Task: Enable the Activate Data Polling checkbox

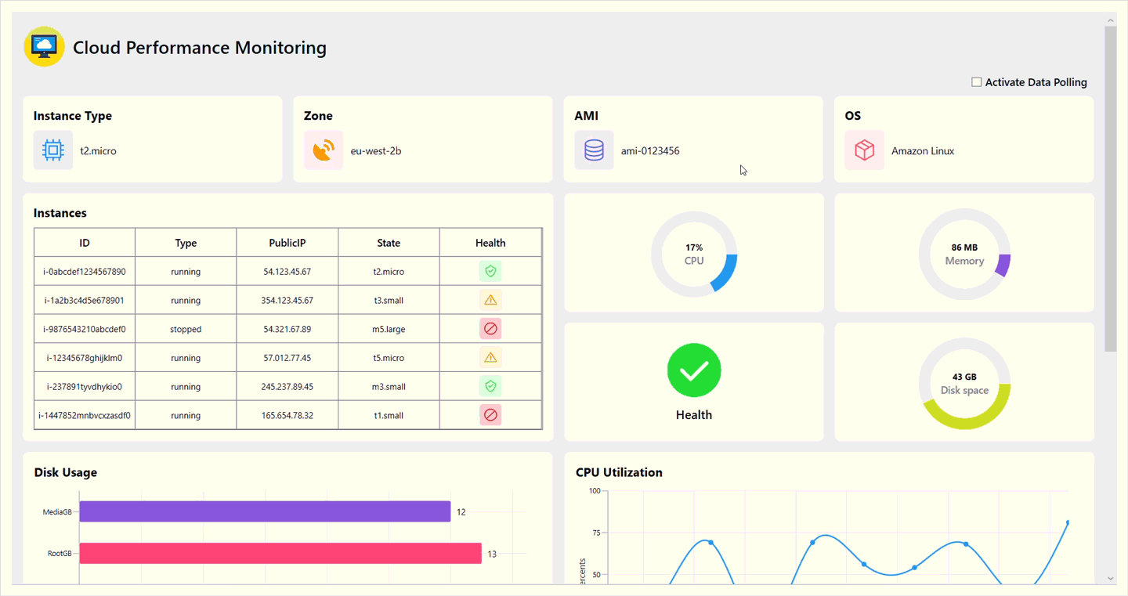Action: pyautogui.click(x=977, y=82)
